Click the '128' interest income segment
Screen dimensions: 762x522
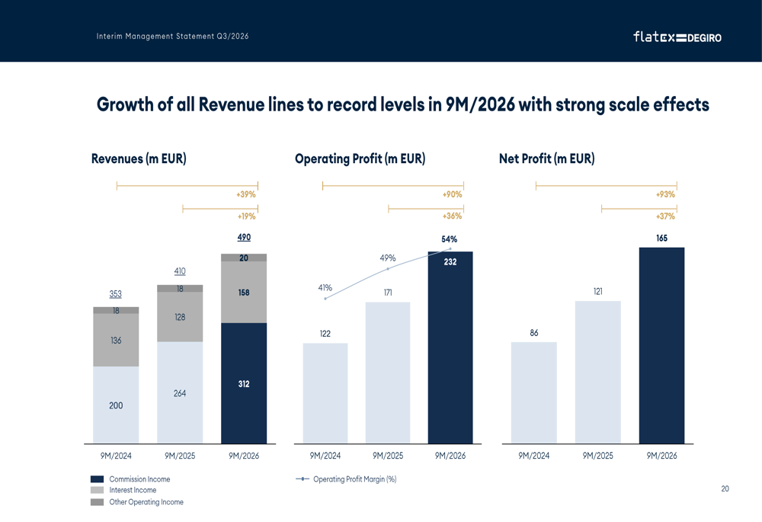click(180, 317)
